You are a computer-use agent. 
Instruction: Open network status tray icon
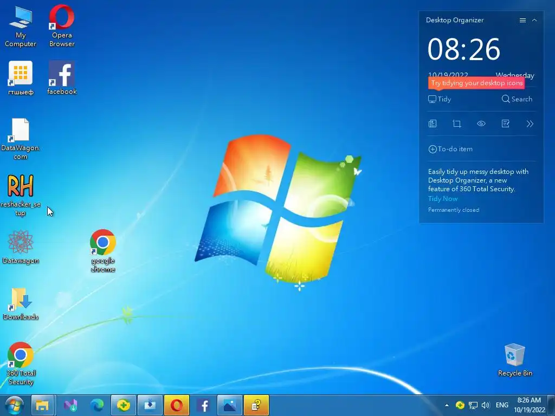(x=473, y=405)
